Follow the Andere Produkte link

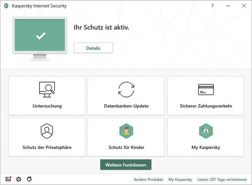click(x=148, y=179)
